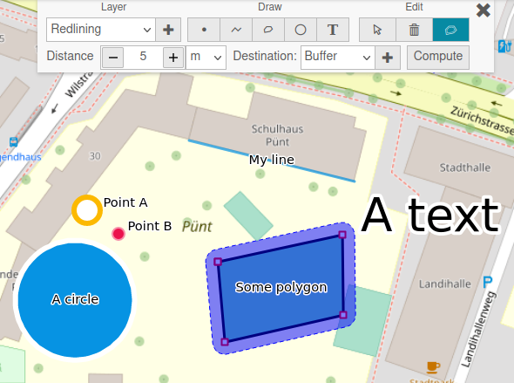Click the 'My line' label

[x=272, y=160]
